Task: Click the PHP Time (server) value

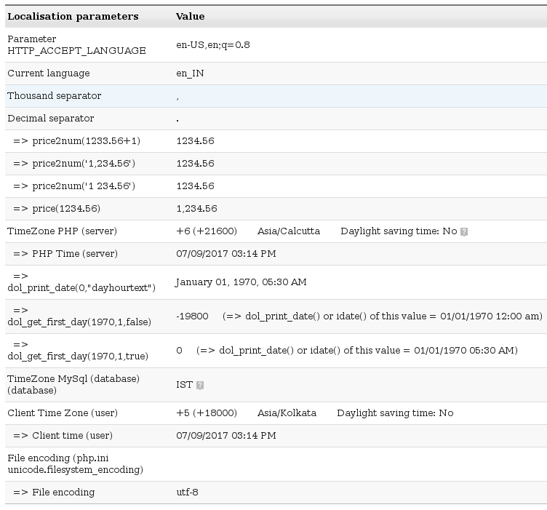Action: pos(226,254)
